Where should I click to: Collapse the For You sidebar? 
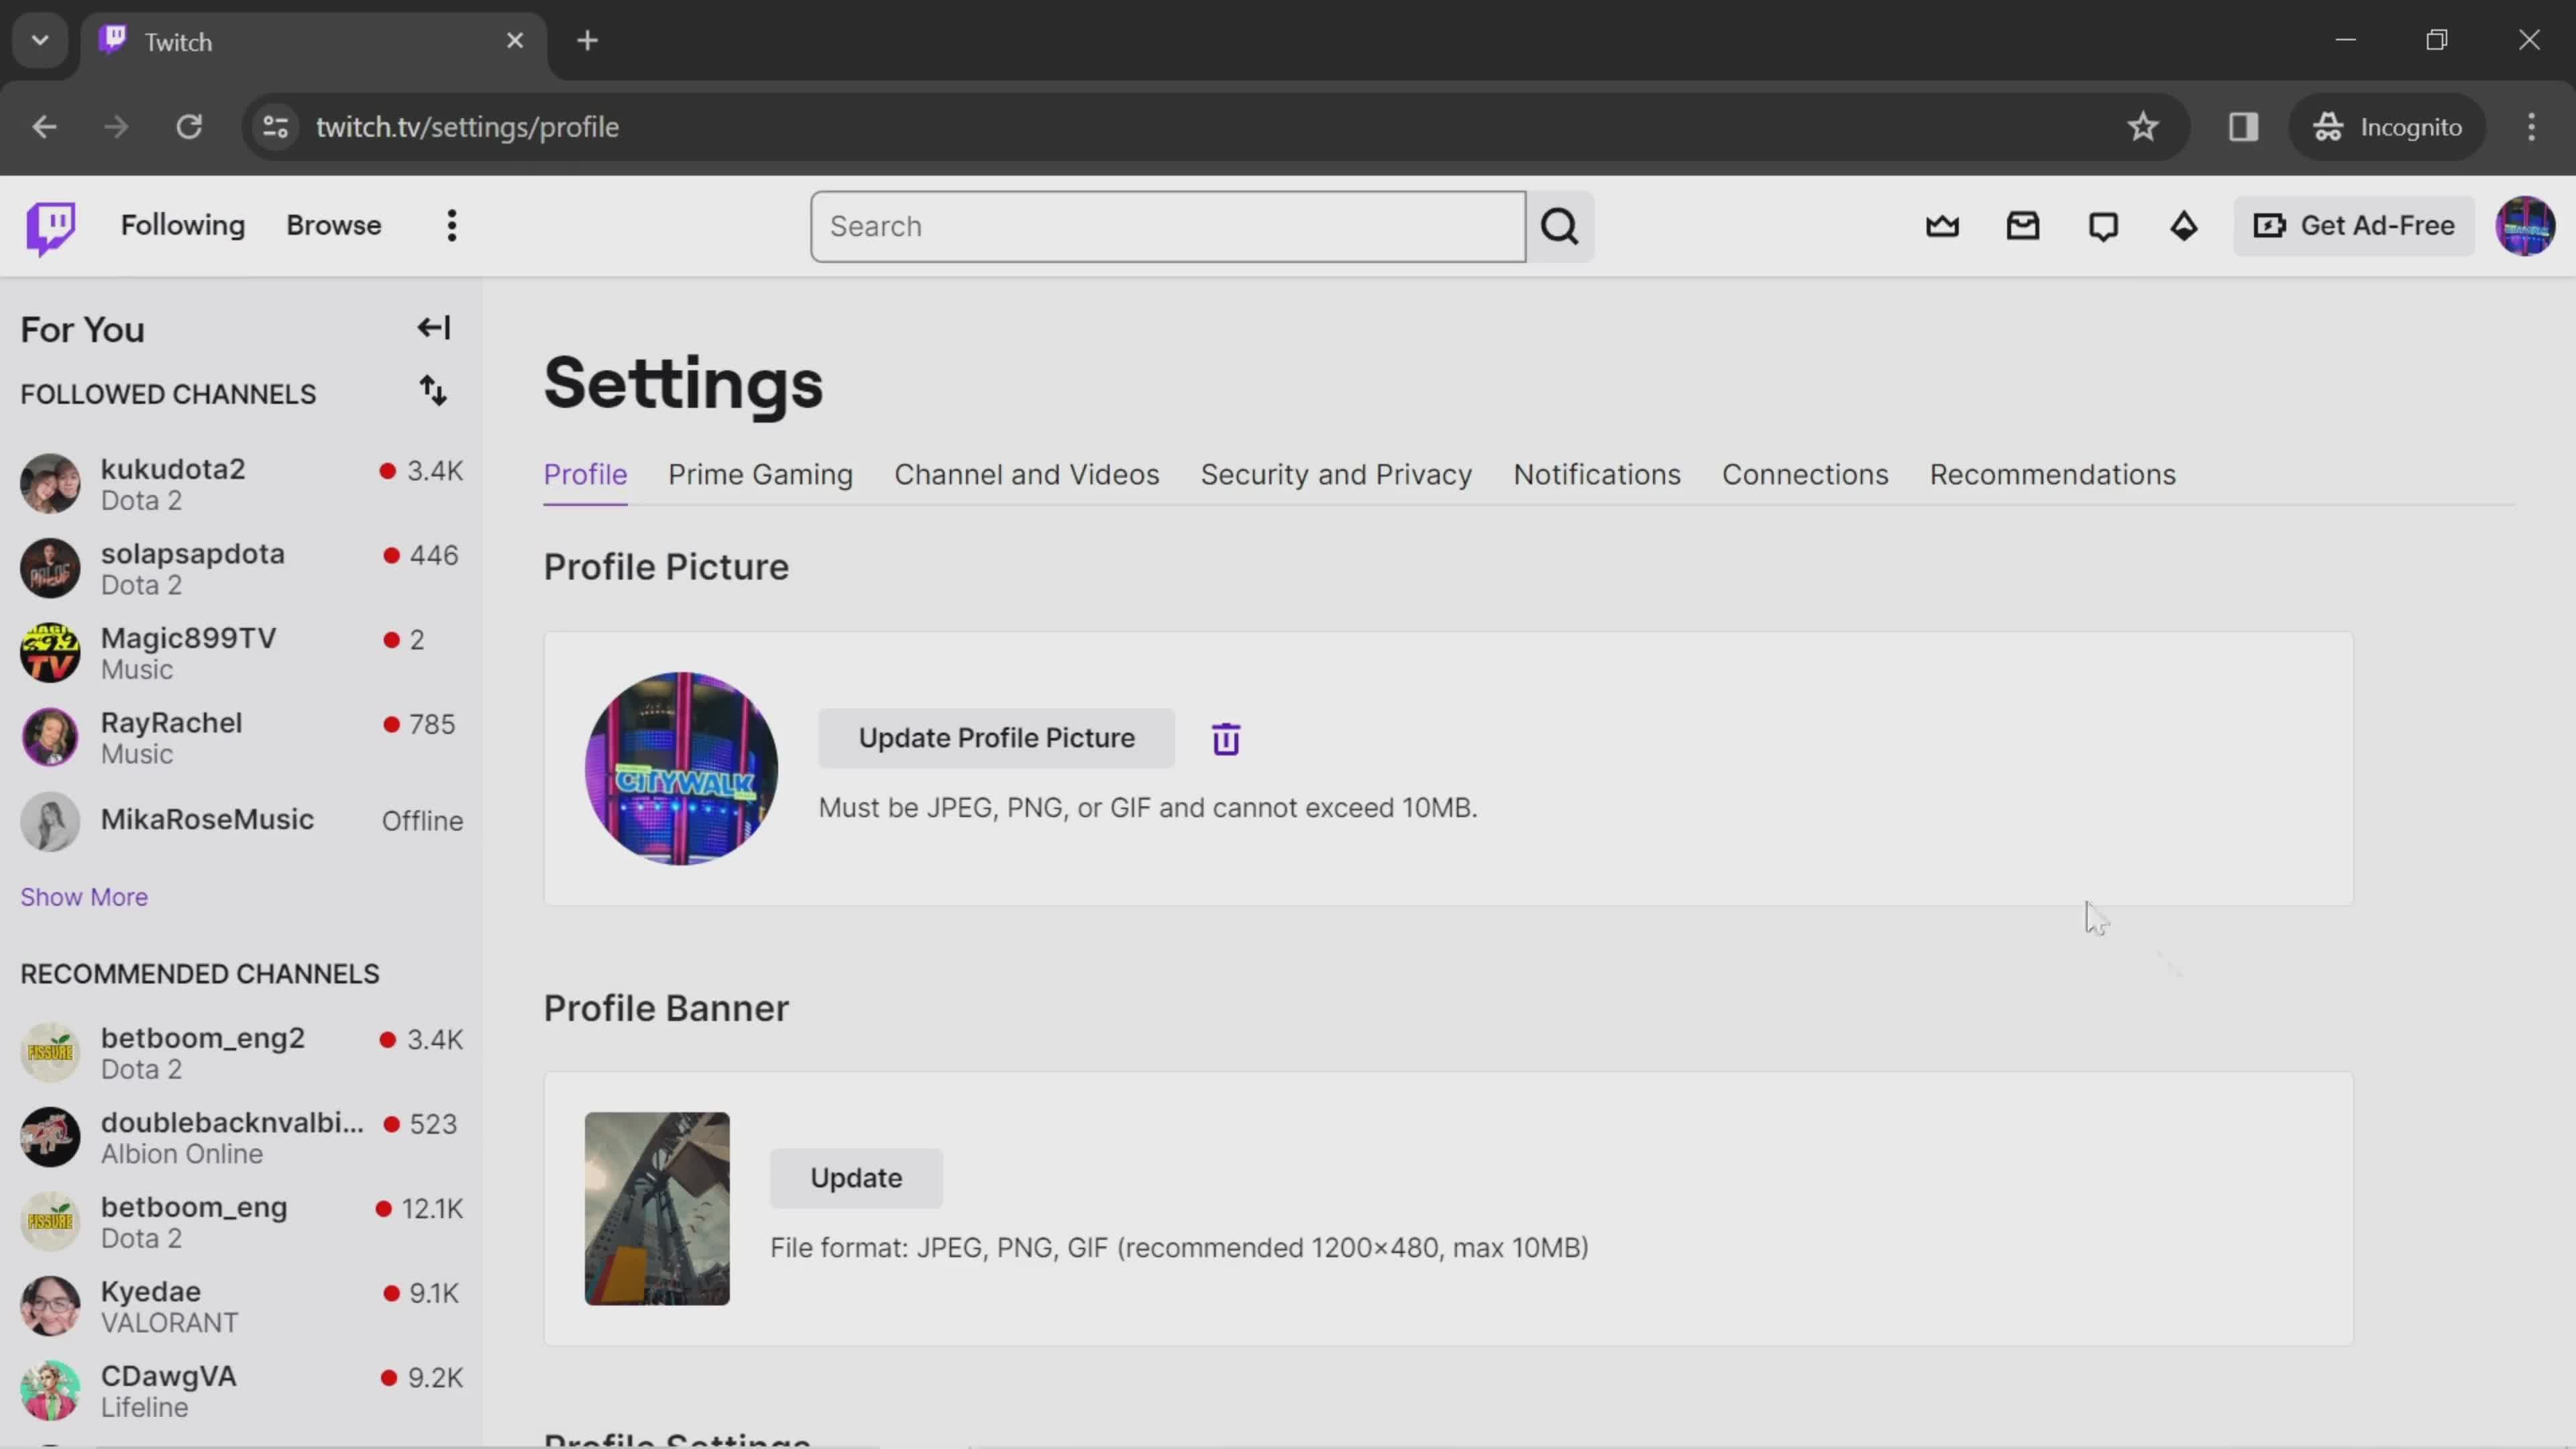(433, 328)
